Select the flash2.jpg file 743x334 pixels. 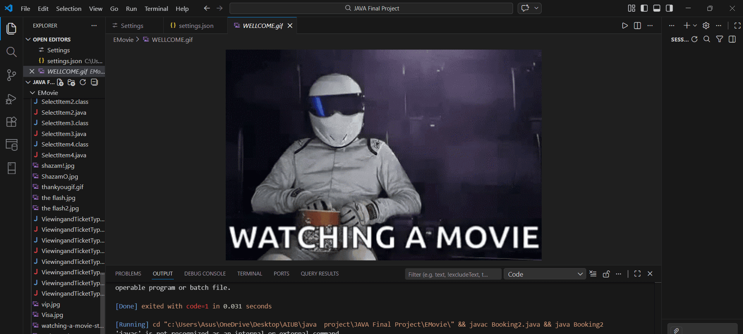60,208
